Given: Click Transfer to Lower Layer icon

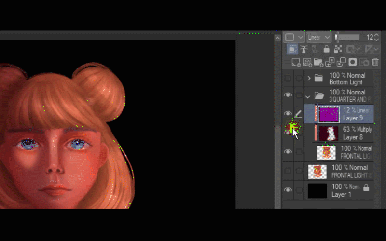Looking at the screenshot, I should [x=330, y=62].
